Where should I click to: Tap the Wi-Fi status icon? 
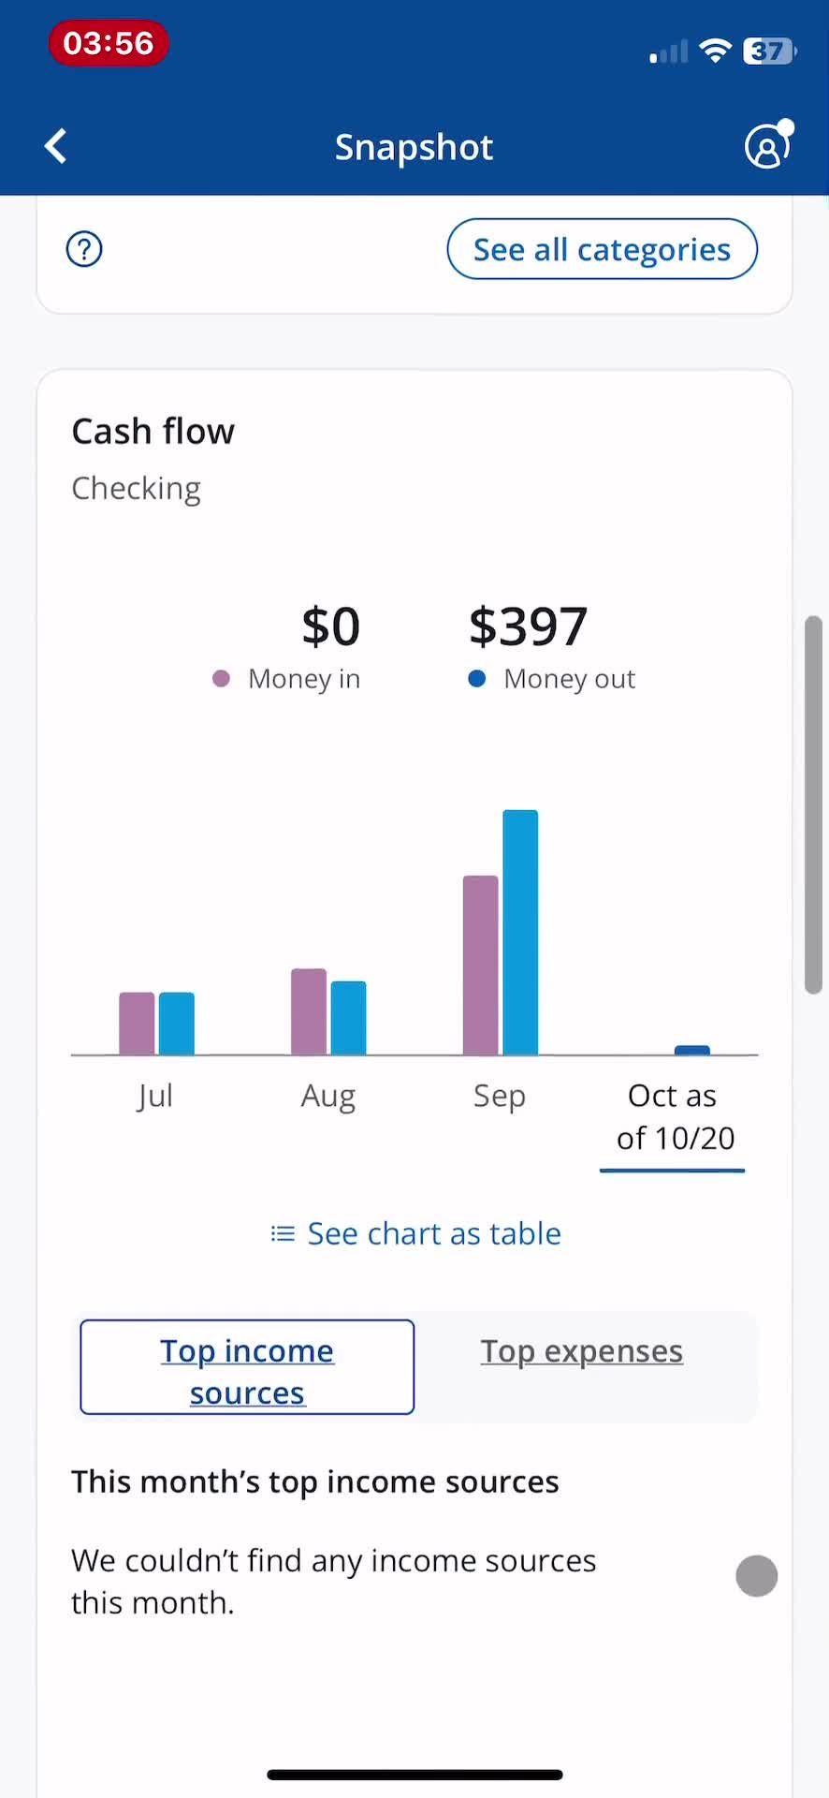tap(716, 52)
